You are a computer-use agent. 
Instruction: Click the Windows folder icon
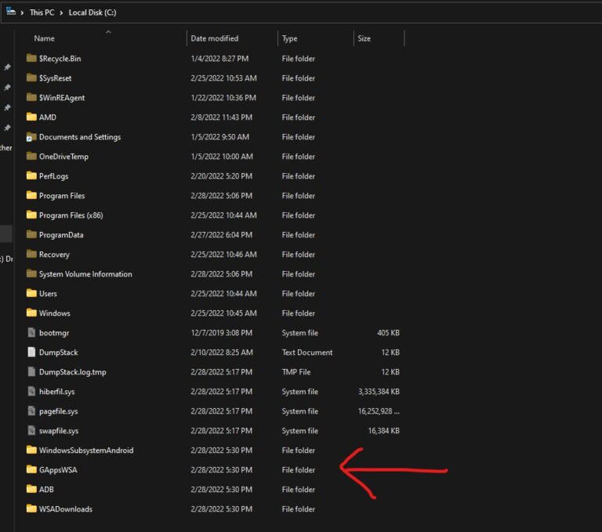click(31, 313)
